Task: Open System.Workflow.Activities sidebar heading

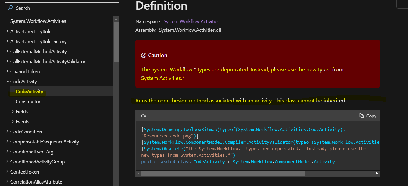Action: [x=38, y=21]
